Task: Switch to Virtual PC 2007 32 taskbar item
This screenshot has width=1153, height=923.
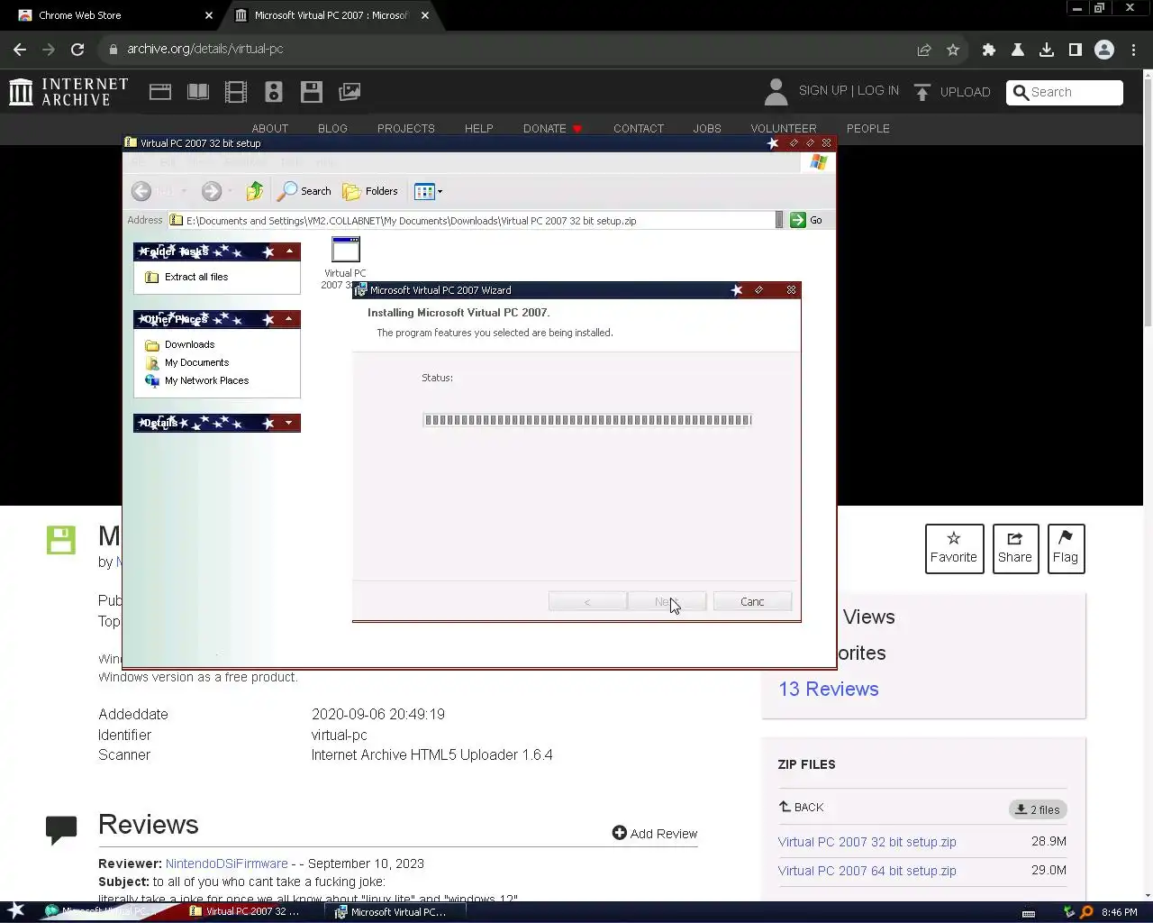Action: pos(251,911)
